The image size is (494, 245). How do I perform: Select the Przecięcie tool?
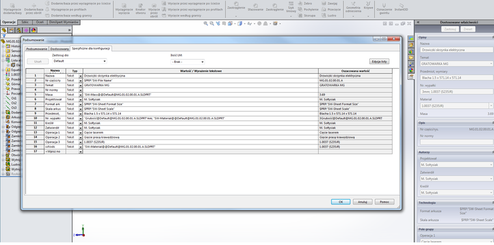[x=331, y=10]
